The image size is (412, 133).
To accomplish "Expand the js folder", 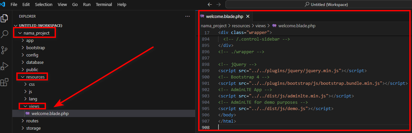I will pos(104,92).
